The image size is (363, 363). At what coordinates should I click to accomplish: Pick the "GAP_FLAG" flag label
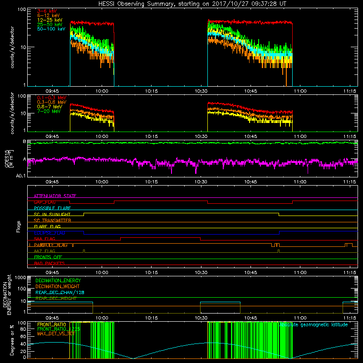pos(44,202)
